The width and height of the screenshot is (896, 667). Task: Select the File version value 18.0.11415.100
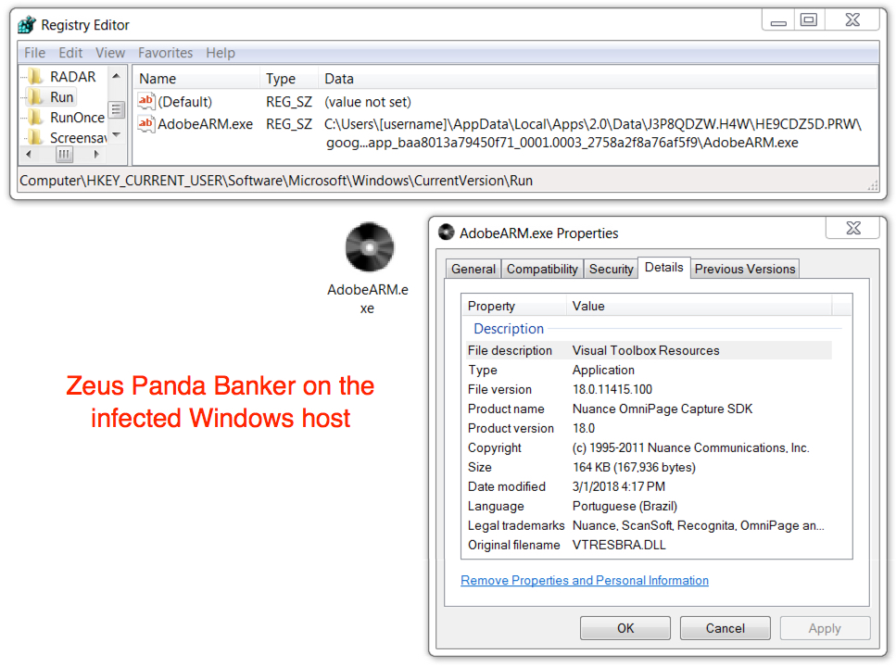coord(612,389)
